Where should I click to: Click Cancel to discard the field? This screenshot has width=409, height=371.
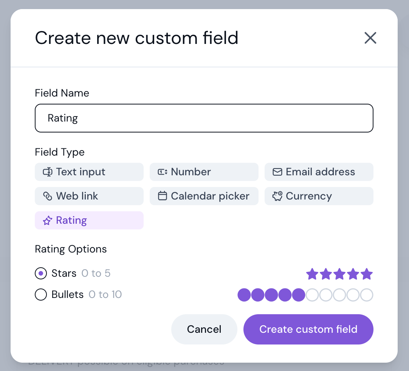click(x=204, y=329)
